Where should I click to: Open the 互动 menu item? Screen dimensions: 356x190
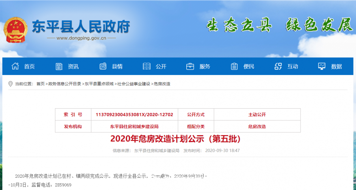tap(293, 66)
